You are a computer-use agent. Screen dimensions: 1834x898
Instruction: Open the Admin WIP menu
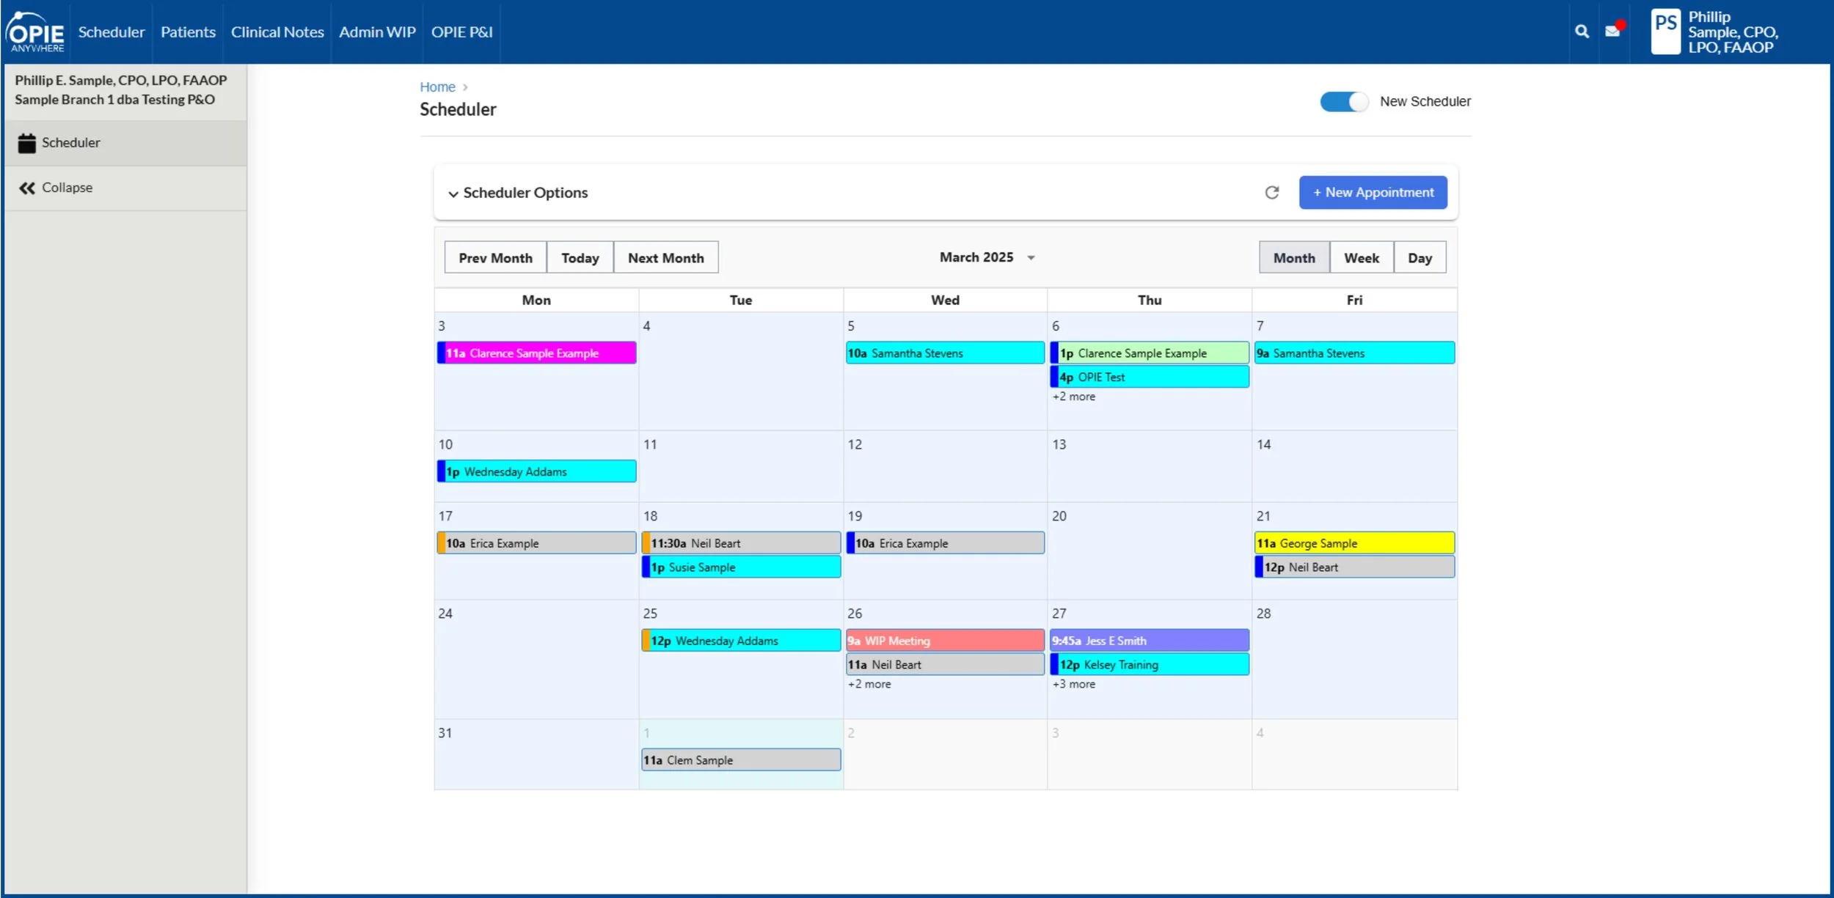(x=377, y=32)
